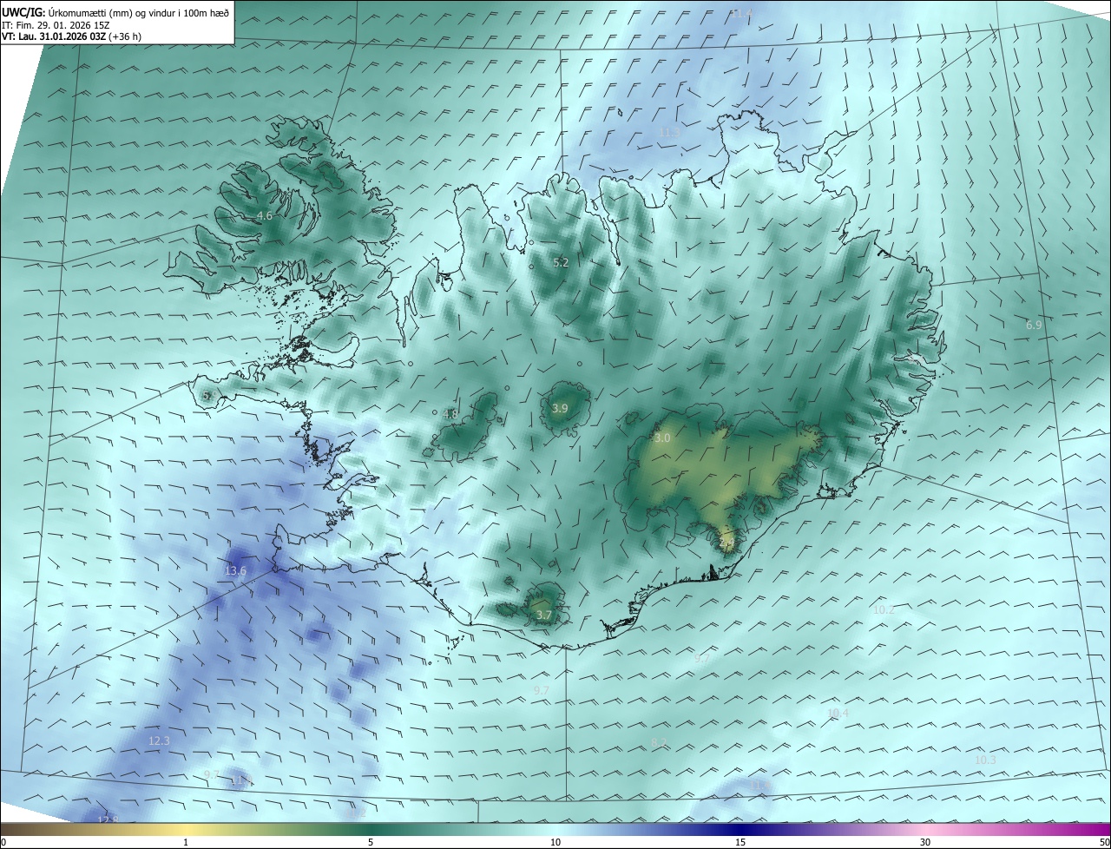Viewport: 1111px width, 849px height.
Task: Select the 10.2 value label
Action: 884,610
